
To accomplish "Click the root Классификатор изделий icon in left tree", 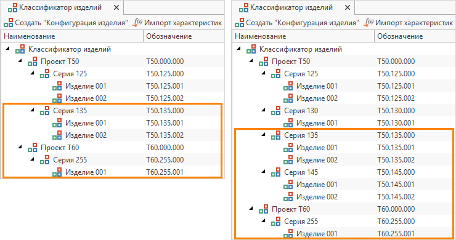I will (x=20, y=49).
